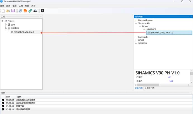
Task: Click the scroll right arrow in device details
Action: click(x=189, y=85)
